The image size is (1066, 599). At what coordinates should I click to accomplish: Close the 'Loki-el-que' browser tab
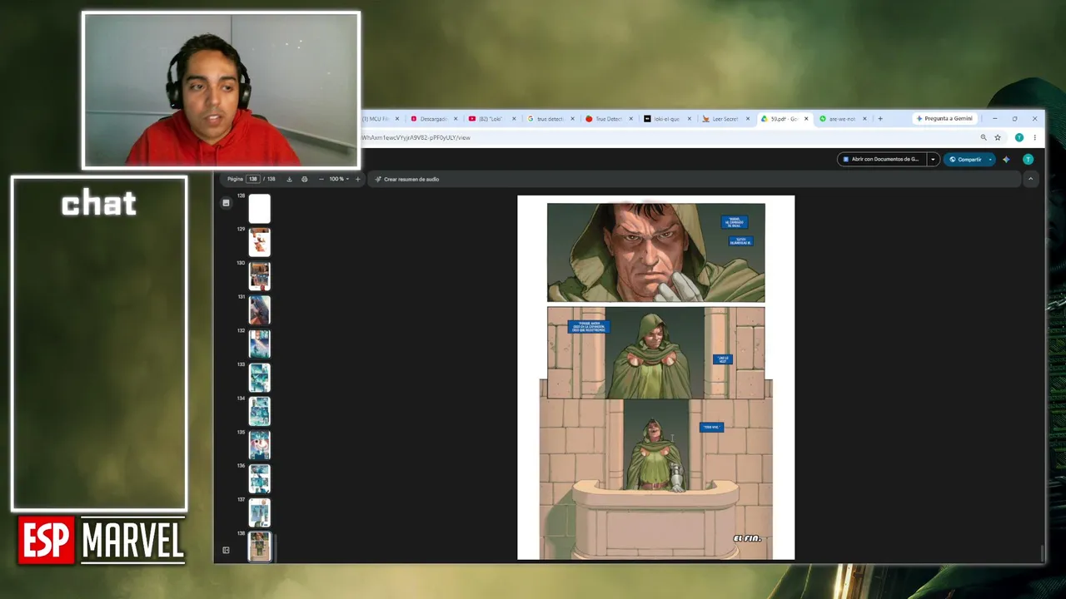(x=689, y=119)
